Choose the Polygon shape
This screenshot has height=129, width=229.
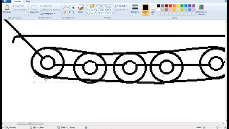pyautogui.click(x=106, y=6)
